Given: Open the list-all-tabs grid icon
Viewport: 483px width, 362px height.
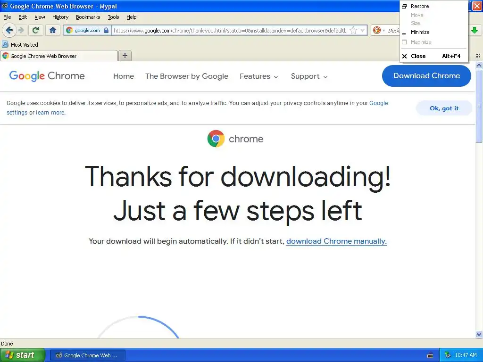Looking at the screenshot, I should tap(478, 56).
